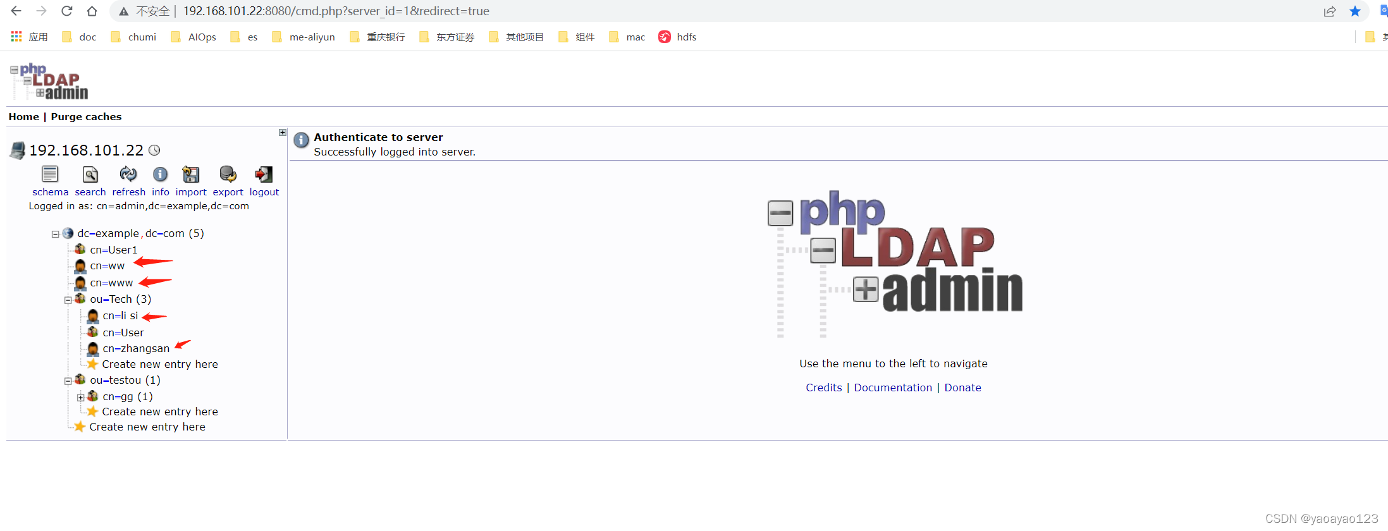Reload the page in browser
Viewport: 1388px width, 531px height.
[x=66, y=11]
